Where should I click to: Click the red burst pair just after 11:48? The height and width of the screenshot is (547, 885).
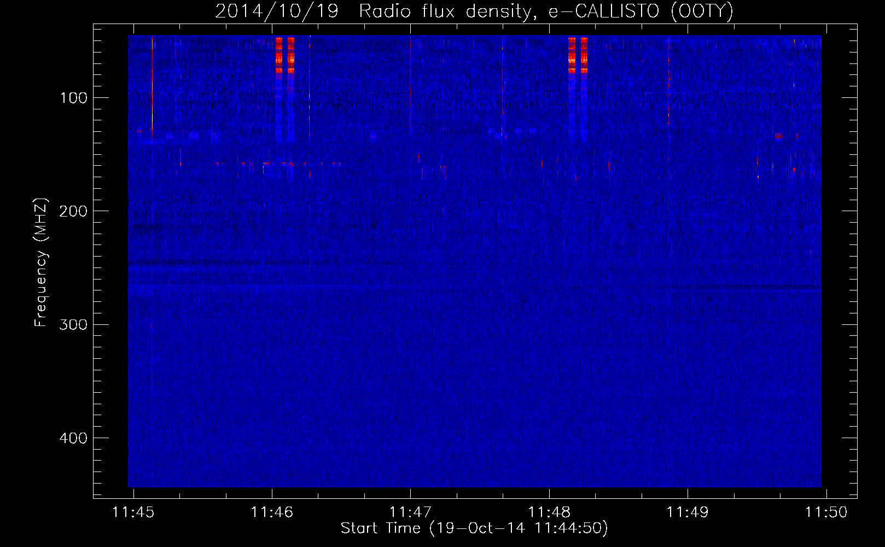(578, 55)
